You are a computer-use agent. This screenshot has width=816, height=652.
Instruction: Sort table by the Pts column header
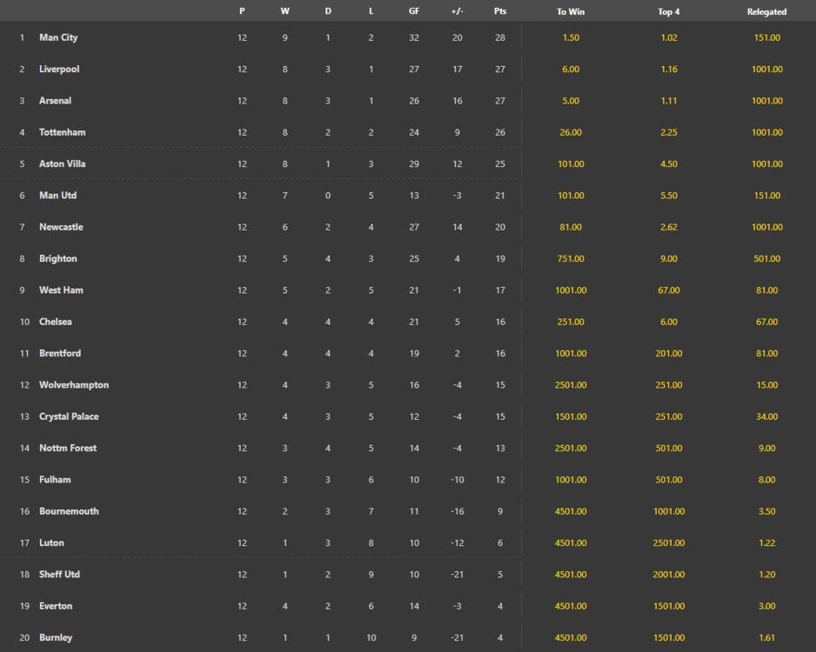(x=500, y=11)
